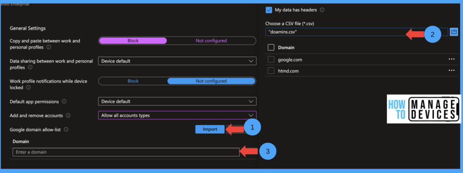
Task: Show info for My data has headers
Action: pos(322,10)
